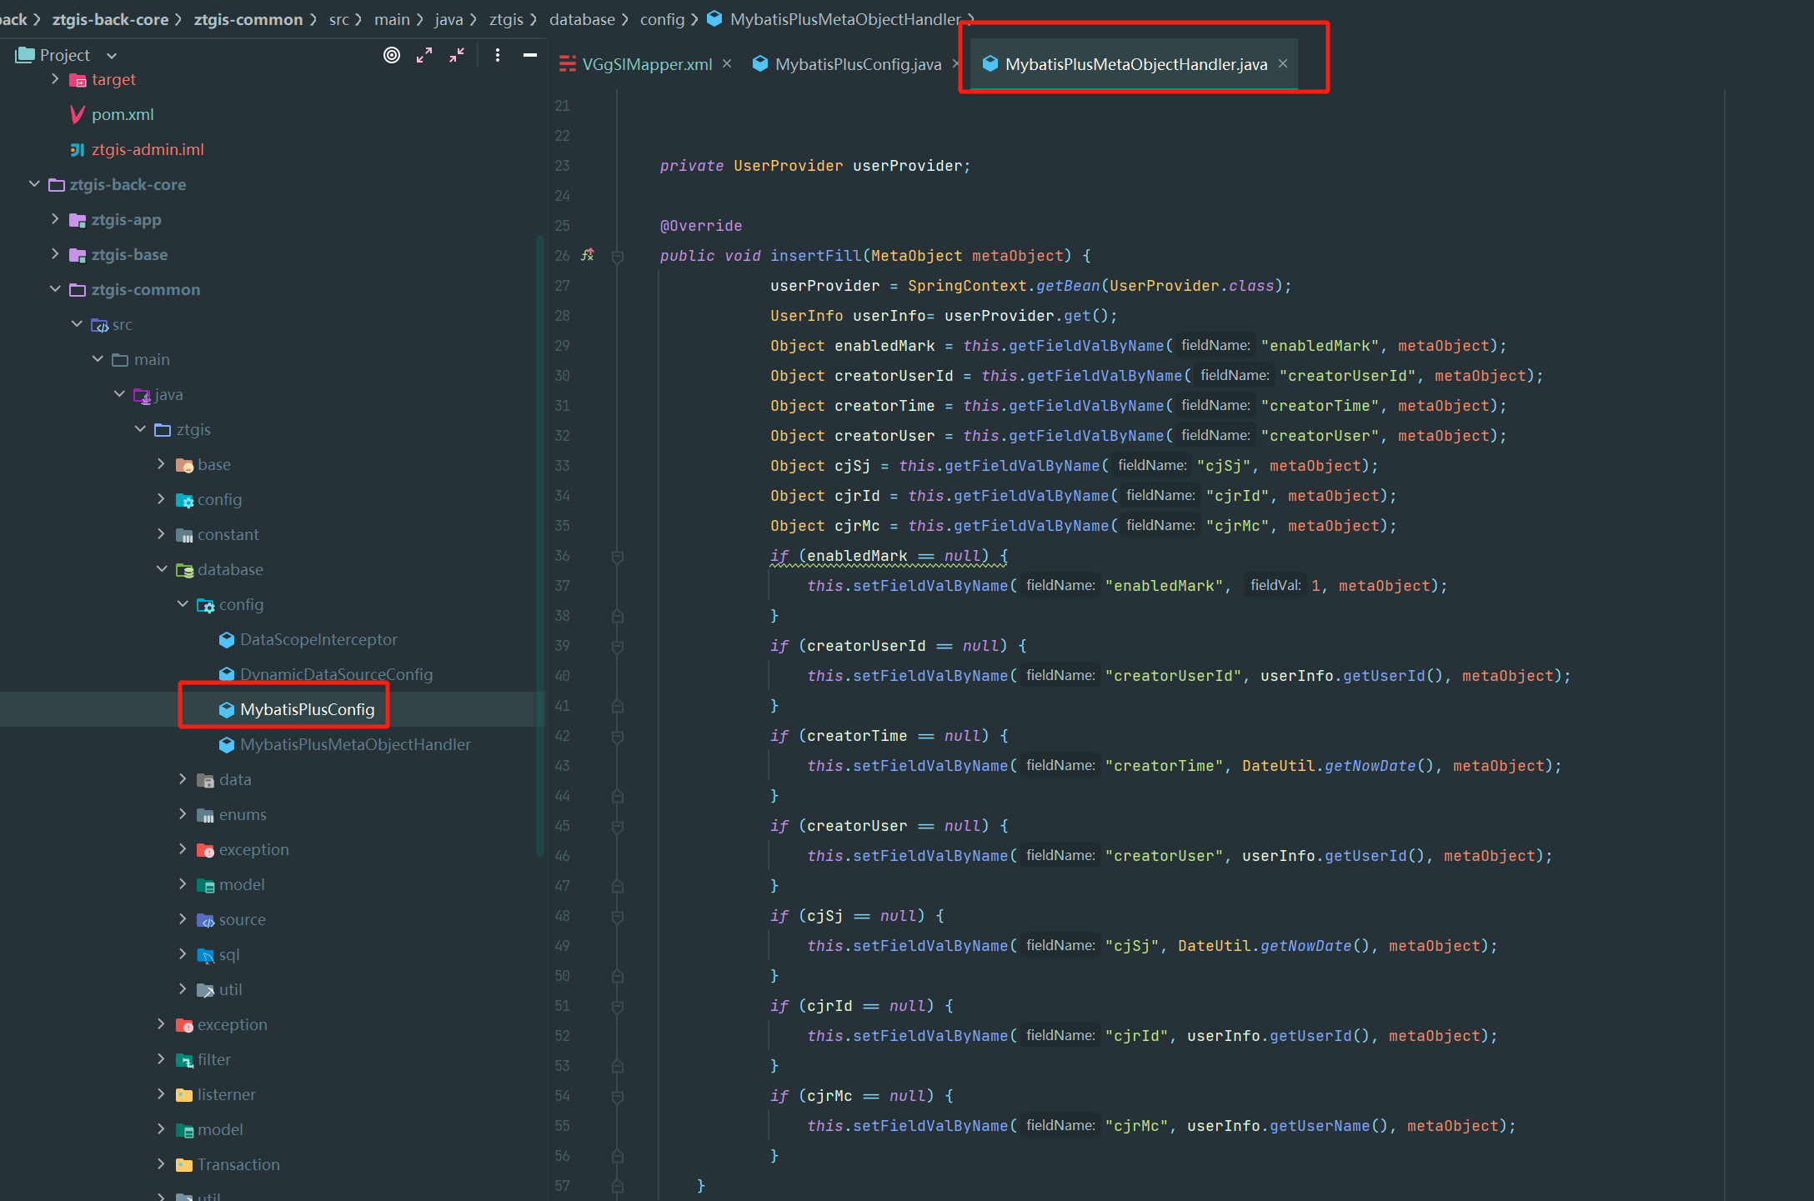This screenshot has width=1814, height=1201.
Task: Close the MybatisPlusMetaObjectHandler.java tab
Action: (1283, 63)
